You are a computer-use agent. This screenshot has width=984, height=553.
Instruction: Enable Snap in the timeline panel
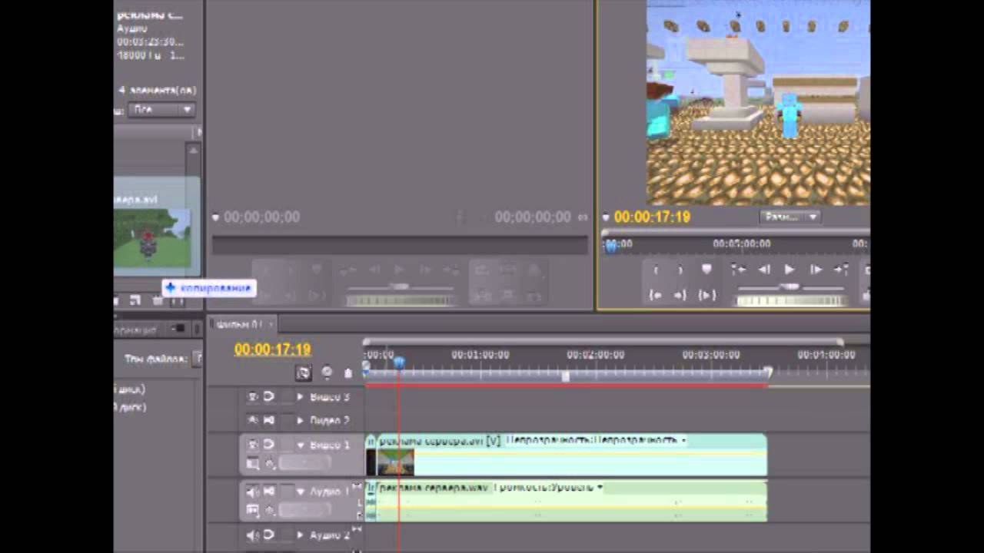click(x=304, y=373)
